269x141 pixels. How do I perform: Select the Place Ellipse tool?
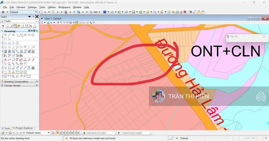click(x=9, y=47)
